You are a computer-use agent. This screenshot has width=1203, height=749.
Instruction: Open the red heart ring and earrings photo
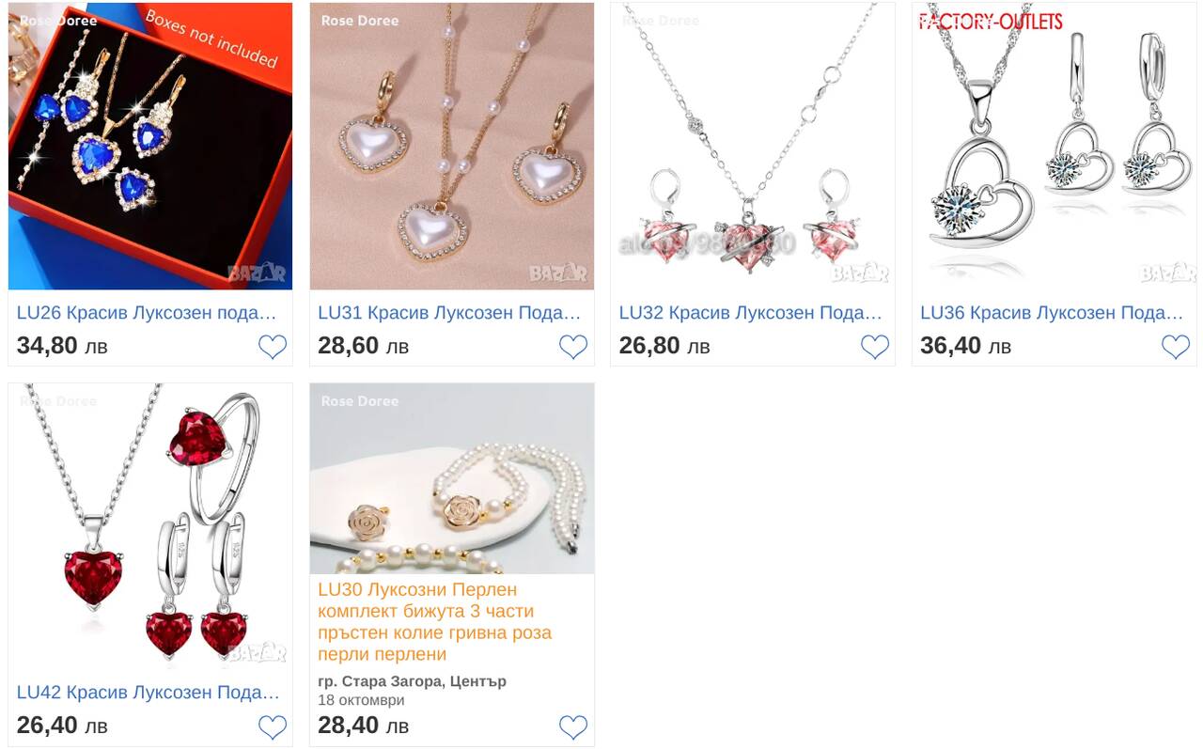pos(150,525)
